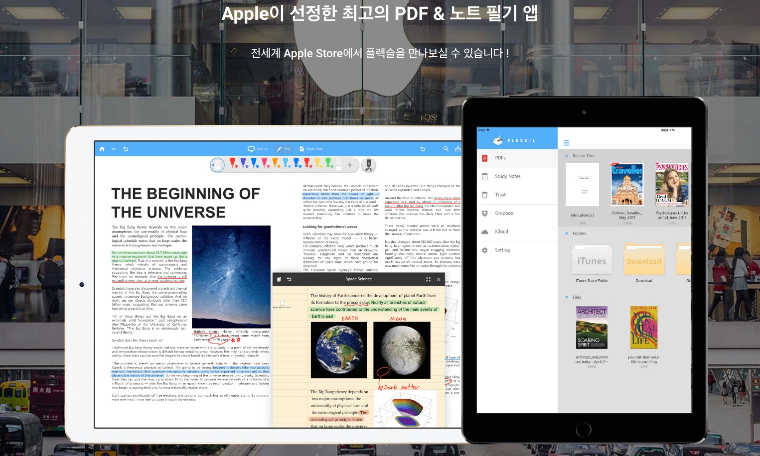Choose the orange highlighter pen
Viewport: 760px width, 456px height.
click(276, 163)
